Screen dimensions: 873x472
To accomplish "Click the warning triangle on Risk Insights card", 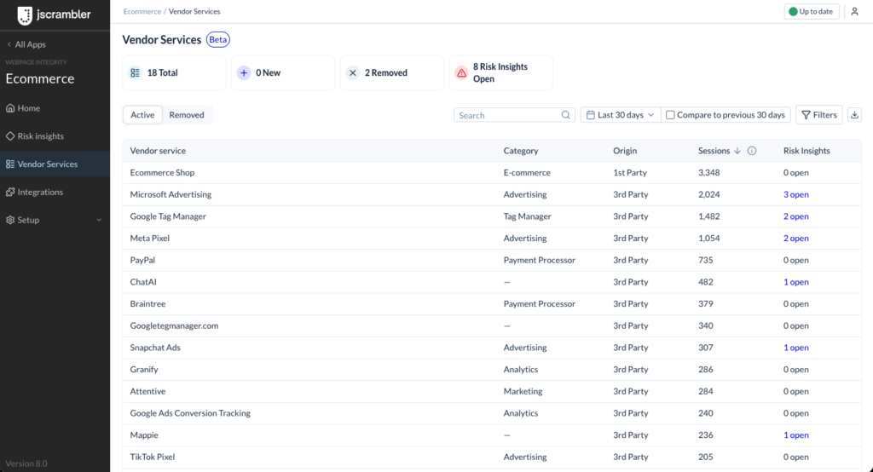I will tap(461, 73).
